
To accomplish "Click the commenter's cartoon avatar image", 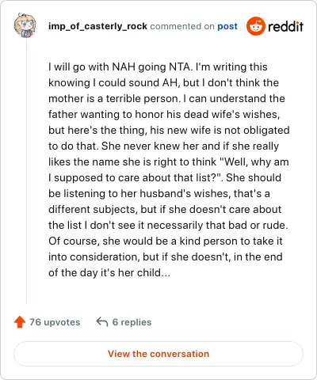I will pyautogui.click(x=25, y=25).
